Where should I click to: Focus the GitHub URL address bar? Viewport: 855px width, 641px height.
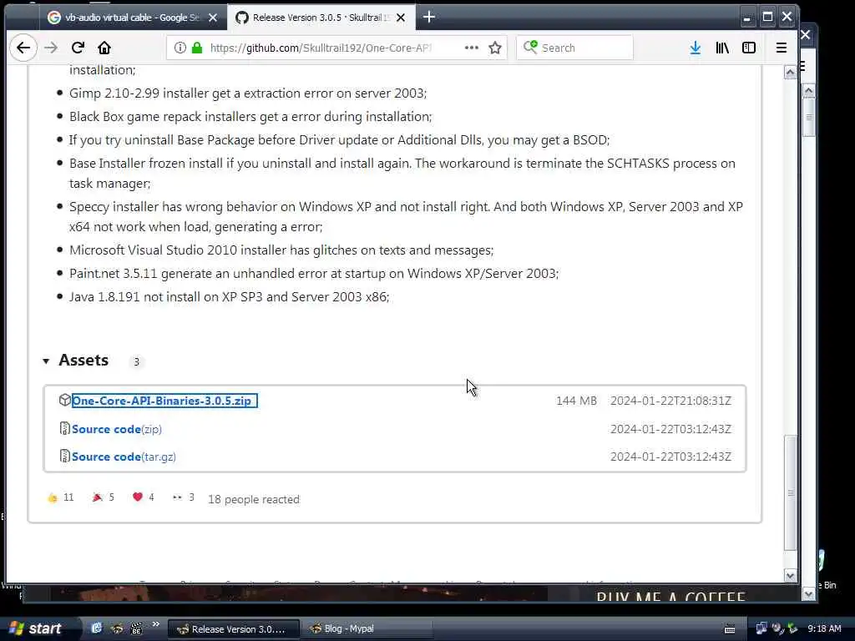coord(321,48)
